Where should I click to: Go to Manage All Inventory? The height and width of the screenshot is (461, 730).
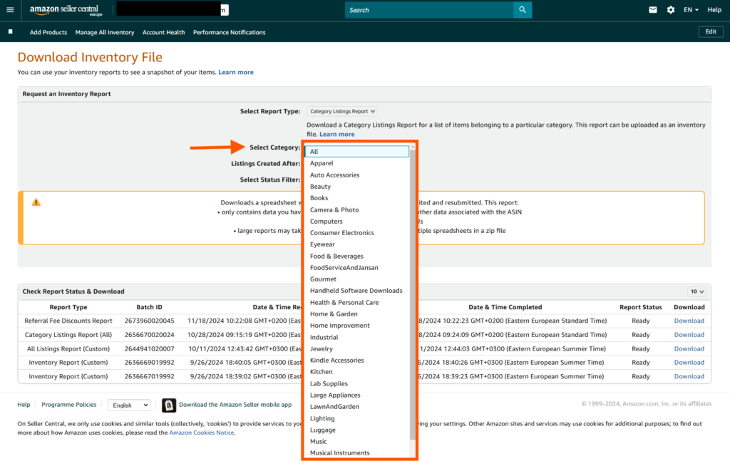point(105,32)
